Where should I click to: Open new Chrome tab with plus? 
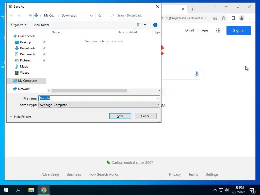pyautogui.click(x=192, y=9)
